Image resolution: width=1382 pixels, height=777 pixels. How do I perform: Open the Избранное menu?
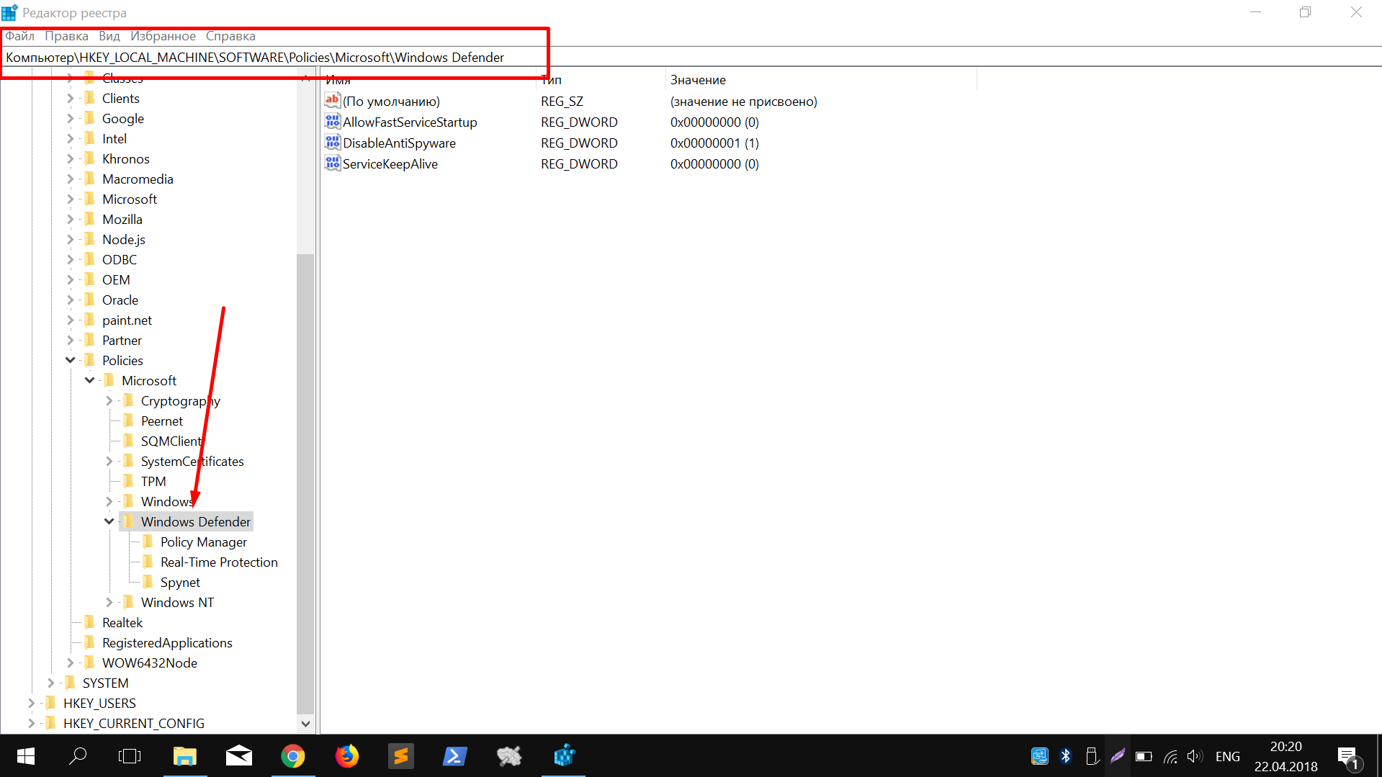(163, 36)
